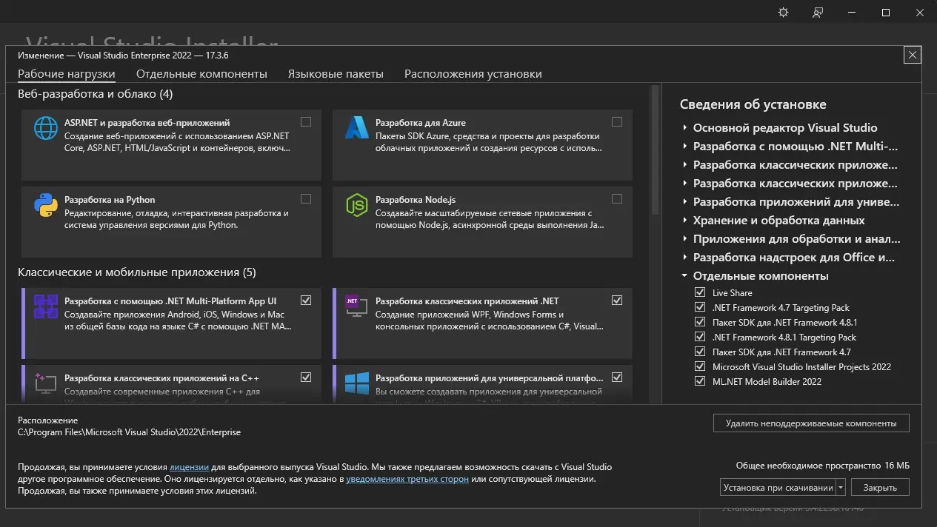Open the install mode dropdown arrow
The width and height of the screenshot is (937, 527).
[841, 488]
